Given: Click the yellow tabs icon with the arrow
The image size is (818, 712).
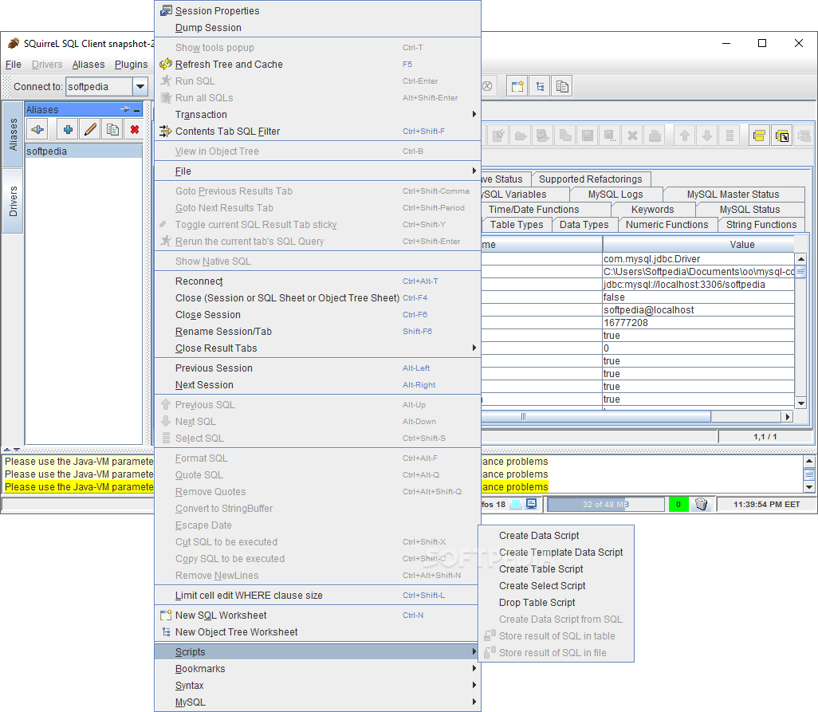Looking at the screenshot, I should (781, 136).
